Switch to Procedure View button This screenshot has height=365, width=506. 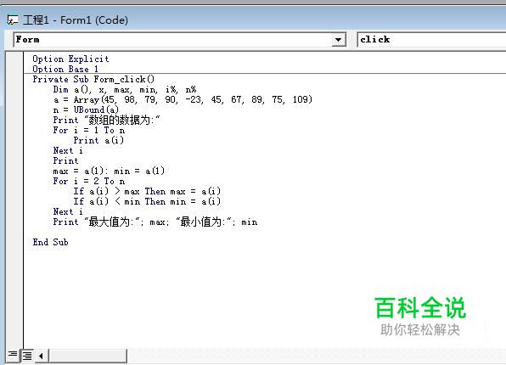13,355
